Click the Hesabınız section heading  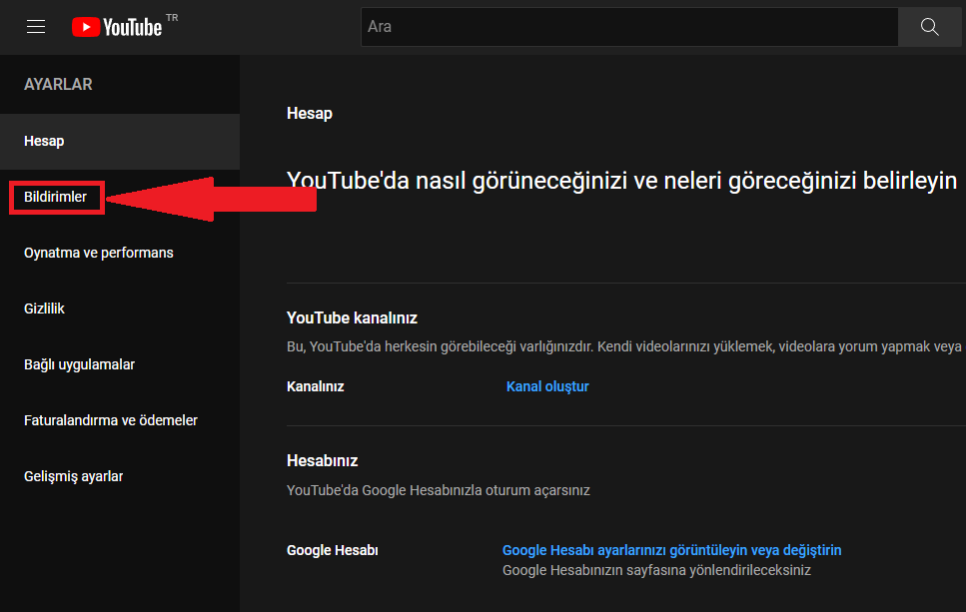tap(318, 460)
